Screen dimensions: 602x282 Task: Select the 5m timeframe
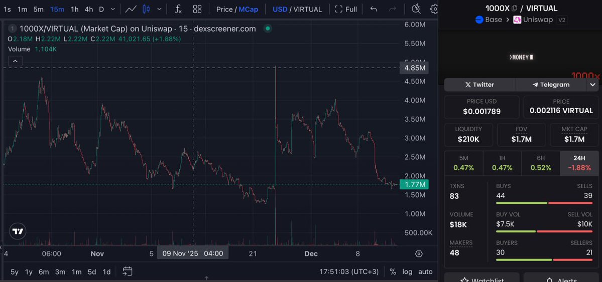(38, 9)
